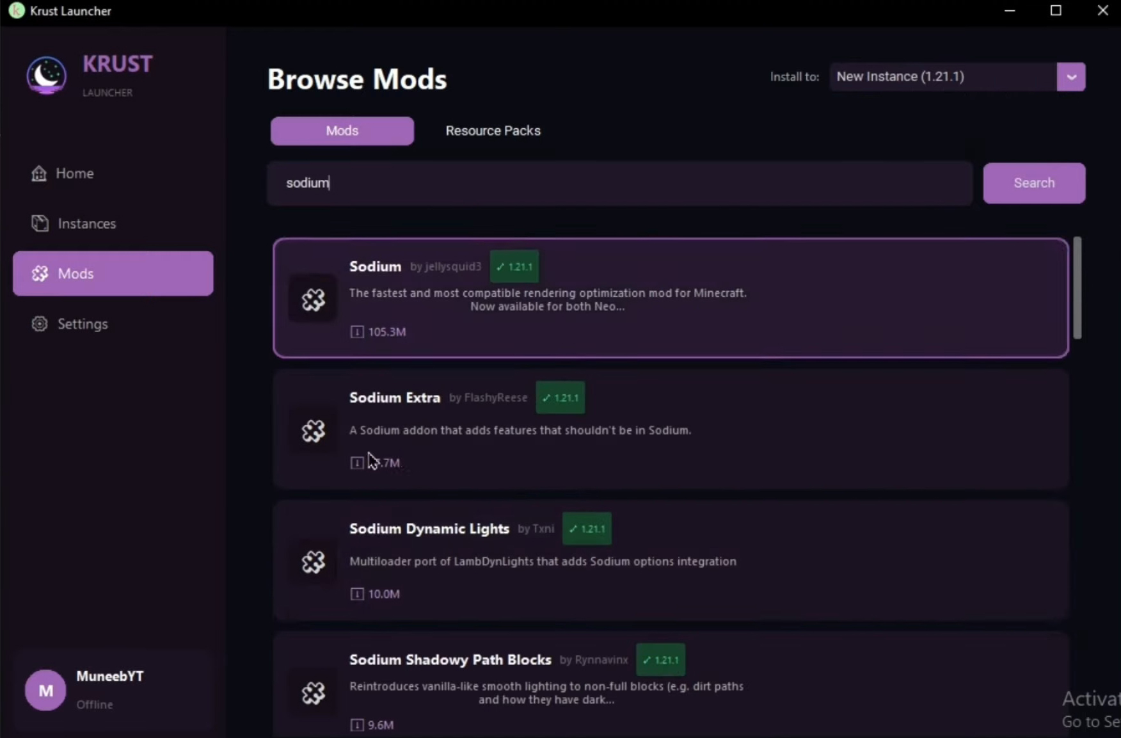1121x738 pixels.
Task: Go to Mods in the sidebar
Action: click(x=113, y=273)
